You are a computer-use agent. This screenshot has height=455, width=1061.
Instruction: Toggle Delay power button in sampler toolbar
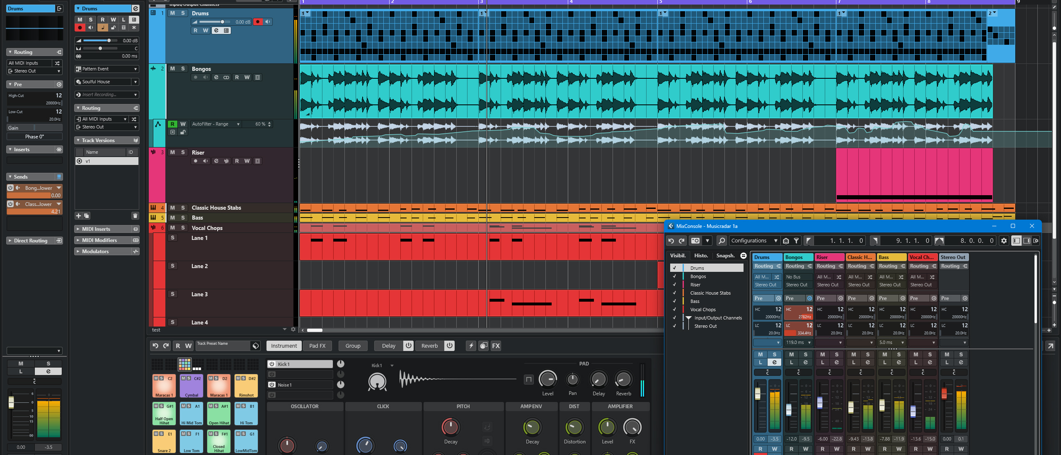[x=408, y=346]
